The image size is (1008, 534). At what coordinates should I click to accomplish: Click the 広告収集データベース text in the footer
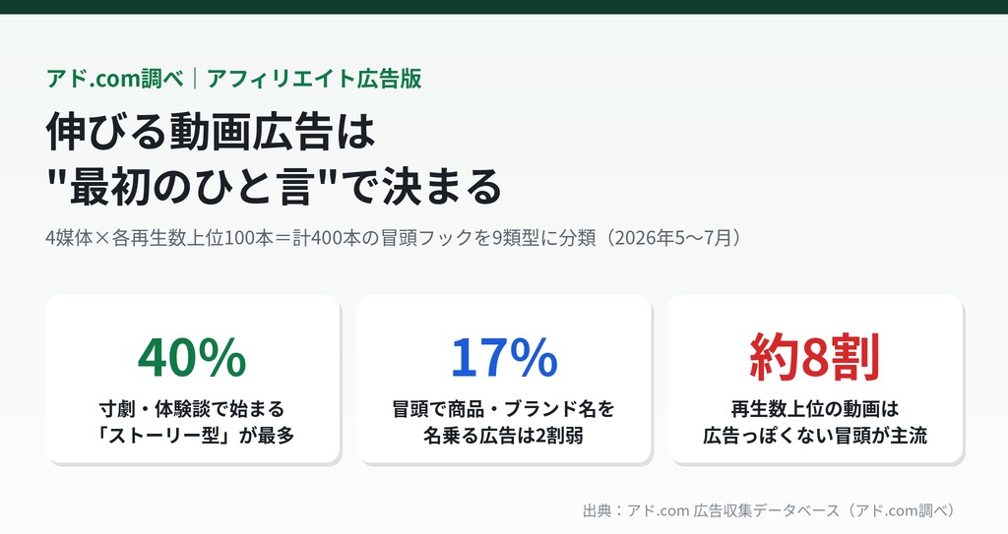[766, 510]
